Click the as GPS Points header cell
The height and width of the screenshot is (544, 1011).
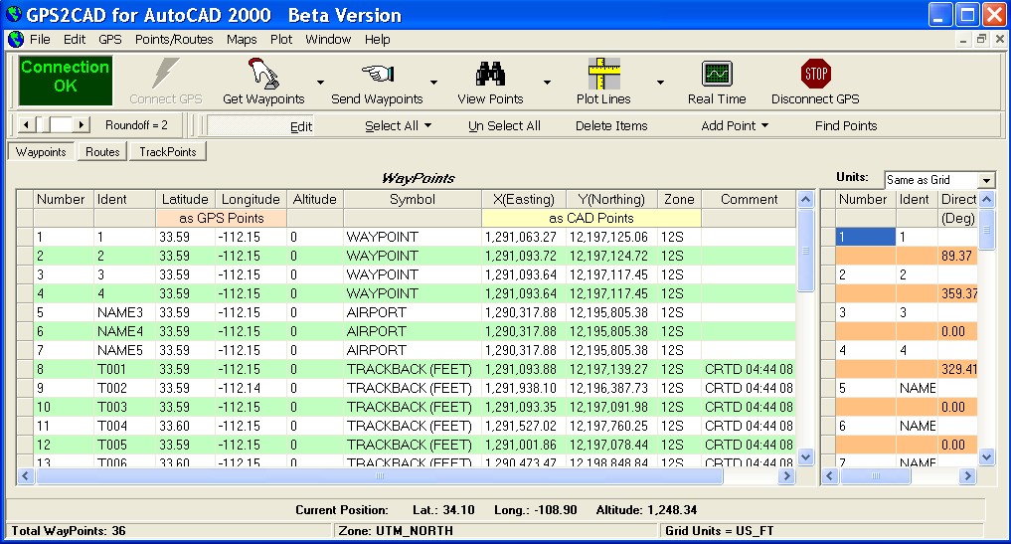coord(221,218)
